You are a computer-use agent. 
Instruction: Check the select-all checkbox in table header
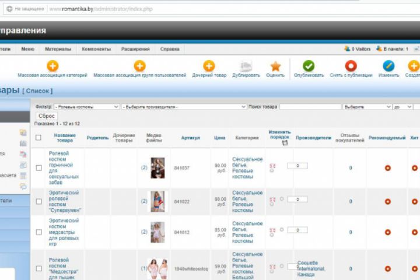[x=38, y=138]
